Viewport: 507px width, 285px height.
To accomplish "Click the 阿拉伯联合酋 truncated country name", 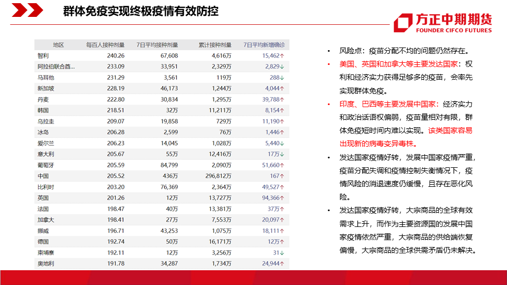I will pyautogui.click(x=56, y=66).
